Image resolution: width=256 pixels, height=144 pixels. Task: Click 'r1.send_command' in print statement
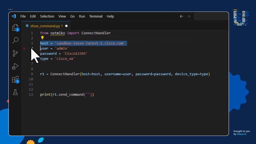pyautogui.click(x=68, y=94)
